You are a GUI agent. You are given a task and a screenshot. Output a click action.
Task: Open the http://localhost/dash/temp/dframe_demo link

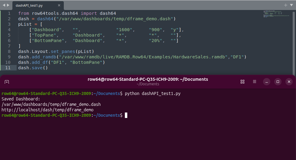(x=47, y=110)
